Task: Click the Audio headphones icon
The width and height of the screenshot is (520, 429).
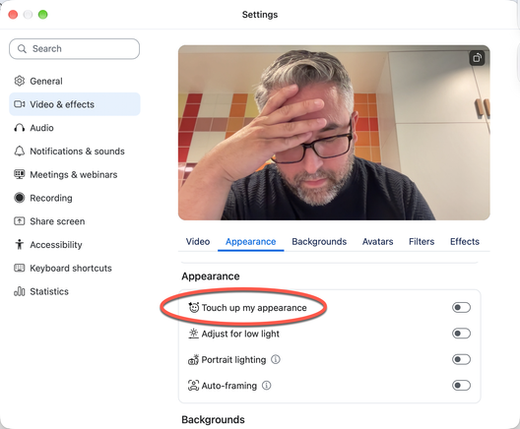Action: (x=20, y=128)
